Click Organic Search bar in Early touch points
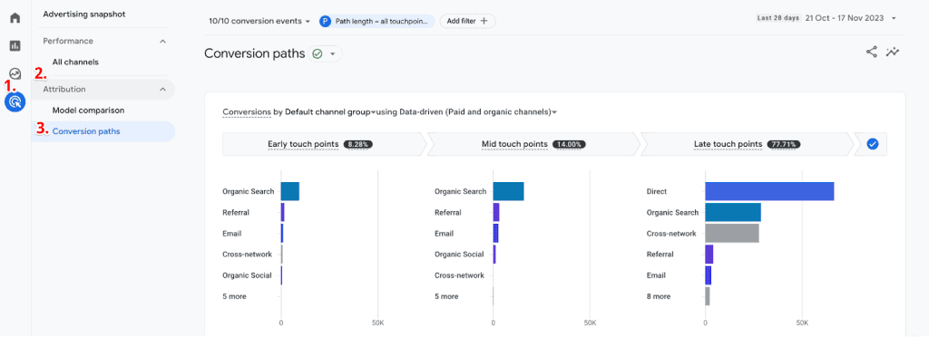 pyautogui.click(x=289, y=191)
